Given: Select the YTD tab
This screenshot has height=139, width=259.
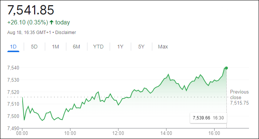Looking at the screenshot, I should pyautogui.click(x=98, y=47).
